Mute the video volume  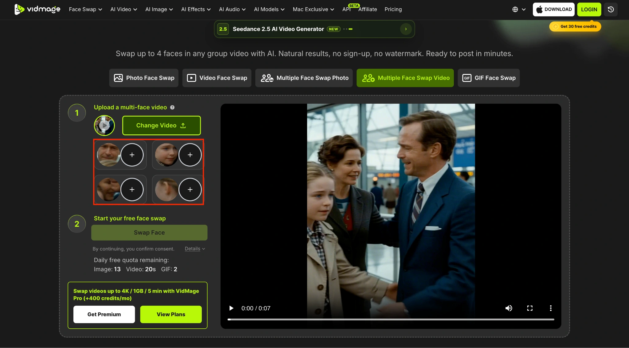click(x=509, y=308)
